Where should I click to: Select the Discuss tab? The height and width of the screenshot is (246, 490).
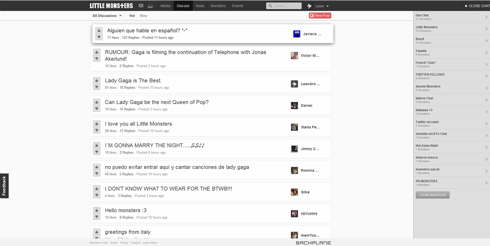183,6
